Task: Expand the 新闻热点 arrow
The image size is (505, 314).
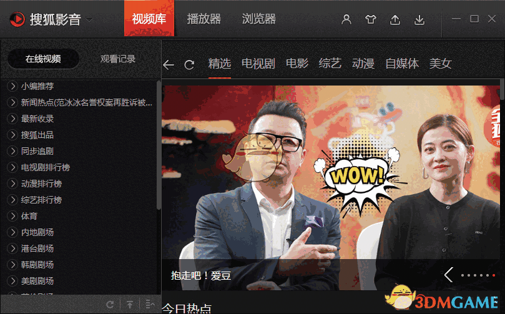Action: point(12,102)
